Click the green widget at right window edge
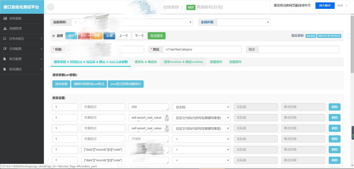354x169 pixels. click(353, 133)
